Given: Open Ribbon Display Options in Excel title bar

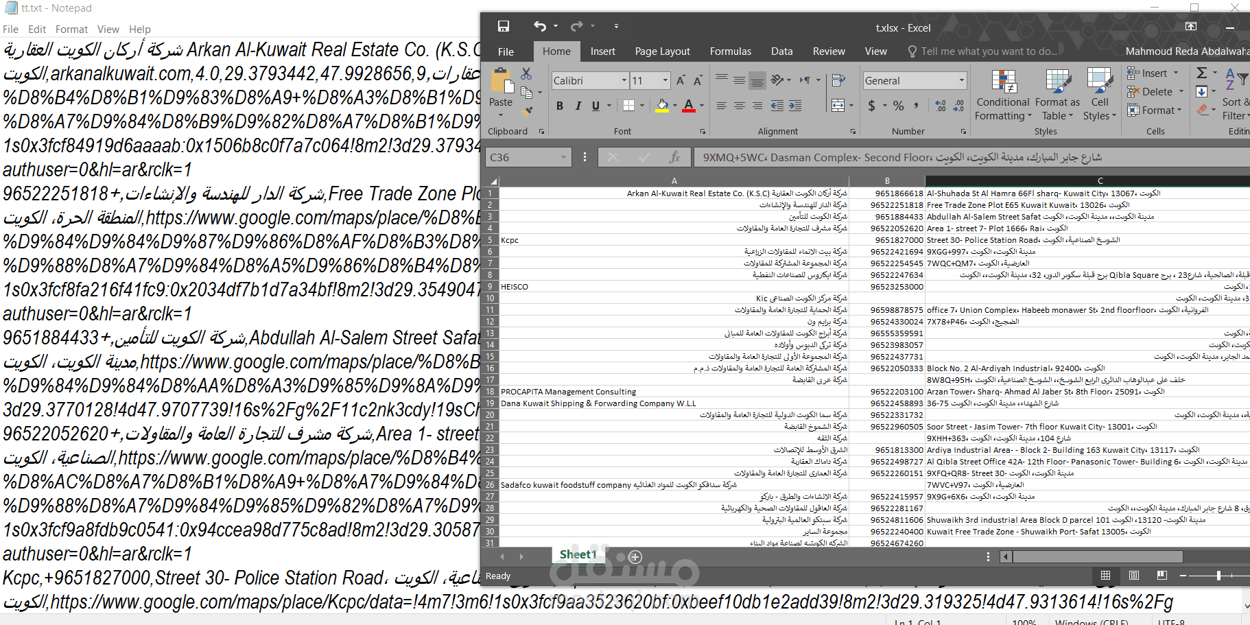Looking at the screenshot, I should [1191, 27].
